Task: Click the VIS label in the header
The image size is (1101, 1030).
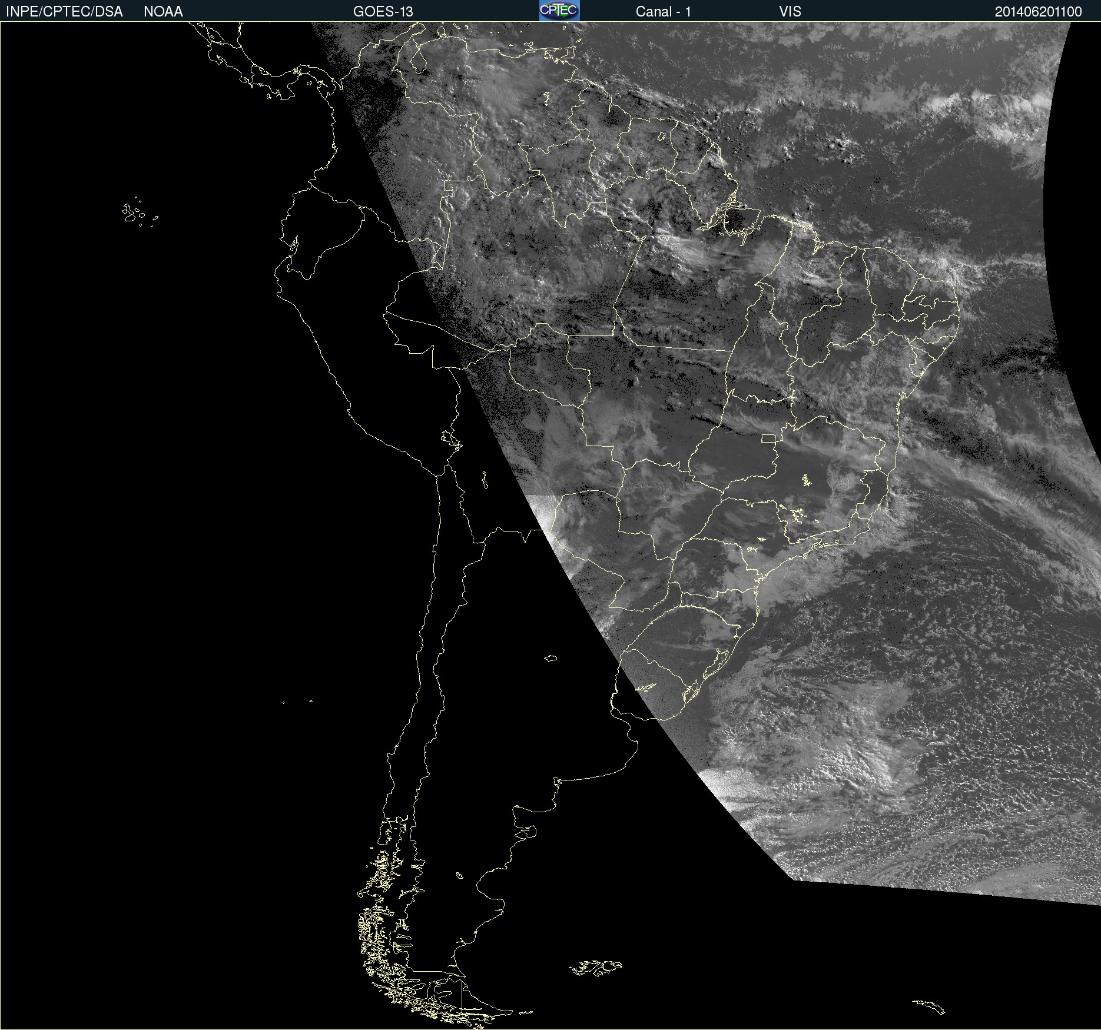Action: [x=790, y=12]
